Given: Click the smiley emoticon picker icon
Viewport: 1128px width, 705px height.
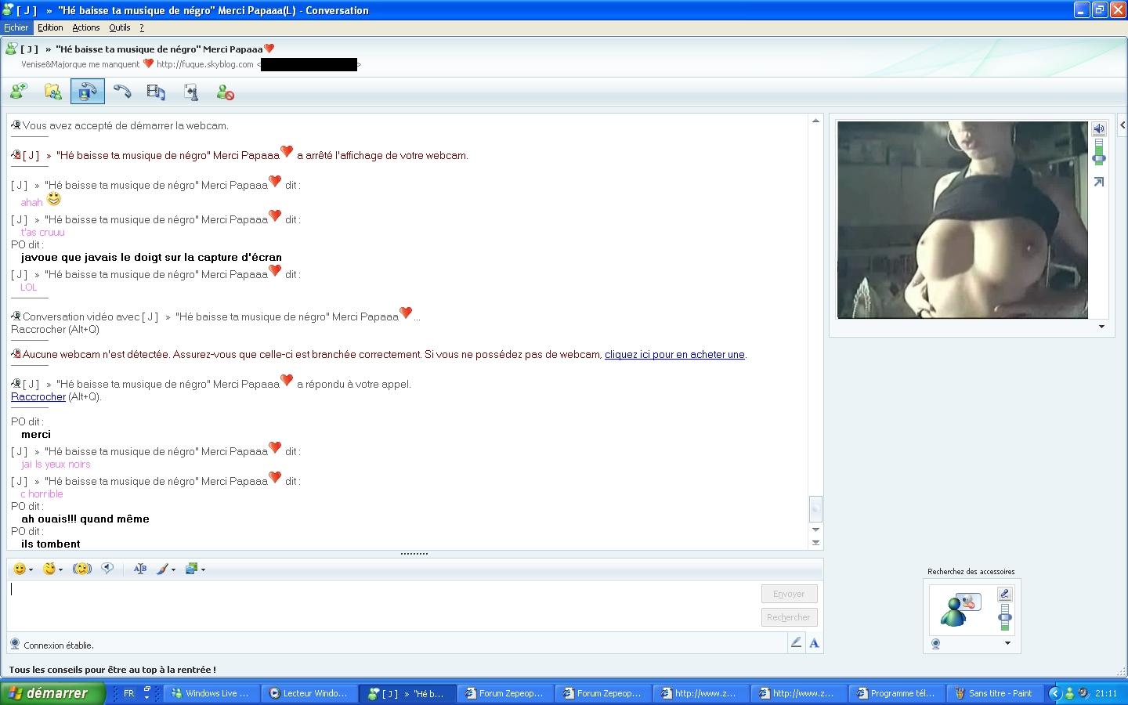Looking at the screenshot, I should tap(20, 569).
